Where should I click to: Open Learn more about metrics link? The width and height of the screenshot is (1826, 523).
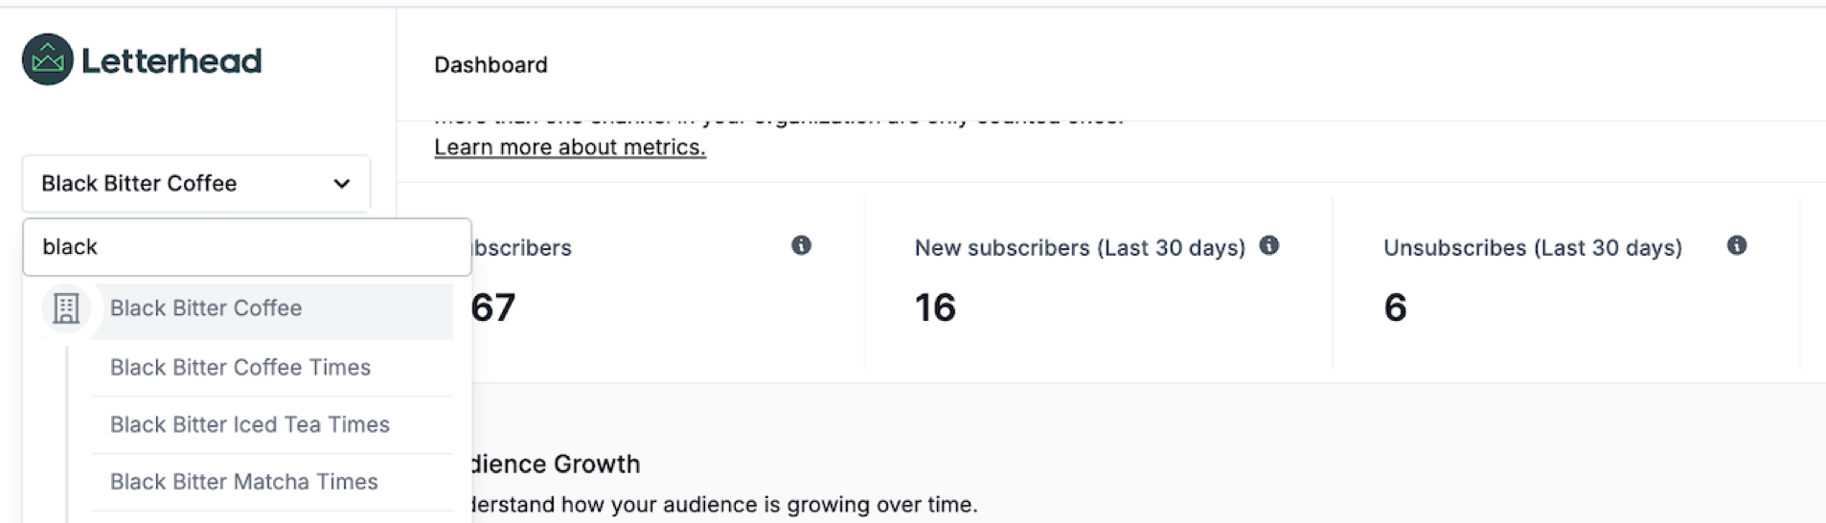coord(570,147)
